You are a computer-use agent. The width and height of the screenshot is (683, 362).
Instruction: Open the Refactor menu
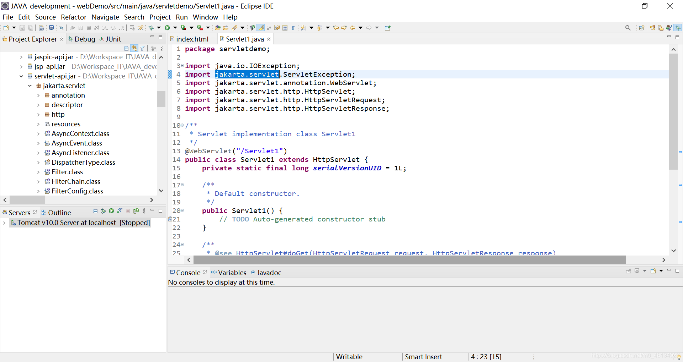tap(73, 17)
